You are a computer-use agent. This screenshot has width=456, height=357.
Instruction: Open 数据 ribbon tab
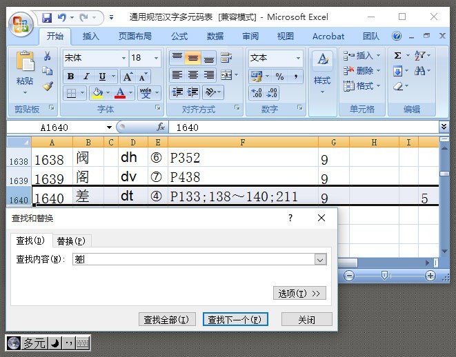[215, 37]
